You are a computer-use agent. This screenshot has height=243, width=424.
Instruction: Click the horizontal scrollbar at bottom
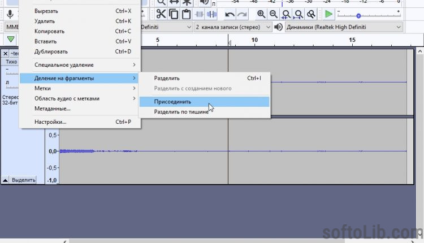206,241
